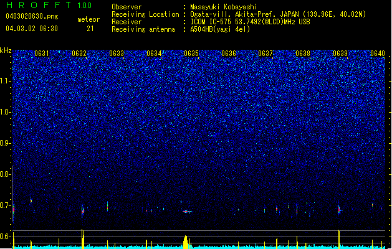Click the 'Receiving Location' label
The height and width of the screenshot is (249, 392).
click(145, 14)
